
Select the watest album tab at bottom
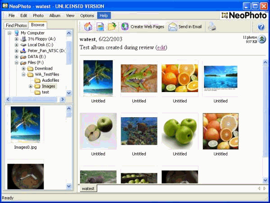coord(88,189)
